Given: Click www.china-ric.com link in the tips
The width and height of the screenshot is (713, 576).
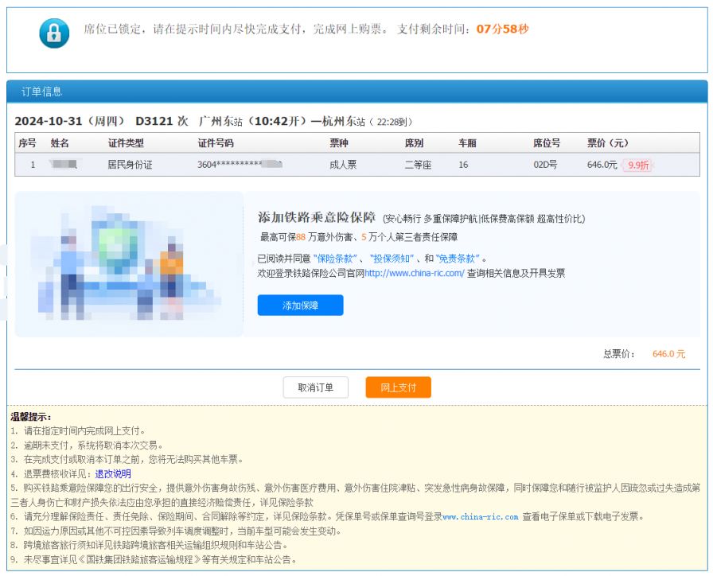Looking at the screenshot, I should [x=480, y=516].
